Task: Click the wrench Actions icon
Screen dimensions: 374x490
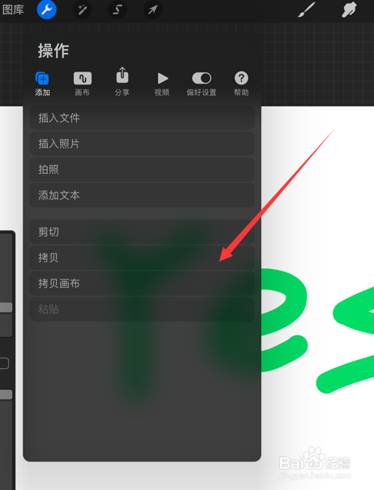Action: click(x=46, y=10)
